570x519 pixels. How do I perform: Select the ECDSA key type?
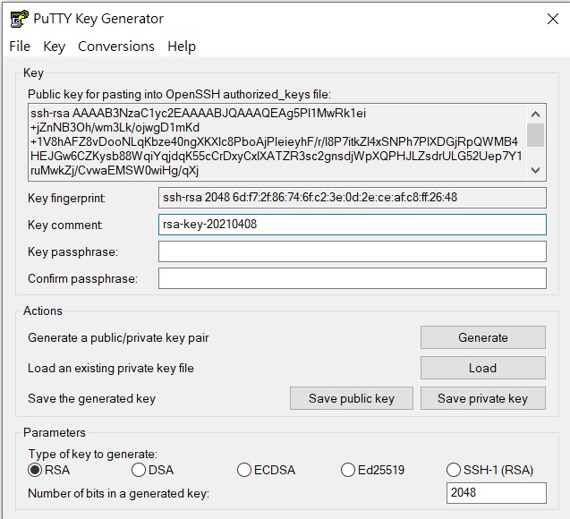point(244,470)
